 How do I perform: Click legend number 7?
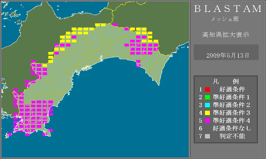[201, 136]
